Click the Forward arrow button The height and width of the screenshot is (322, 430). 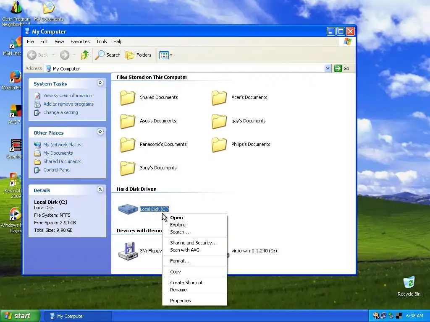[65, 55]
